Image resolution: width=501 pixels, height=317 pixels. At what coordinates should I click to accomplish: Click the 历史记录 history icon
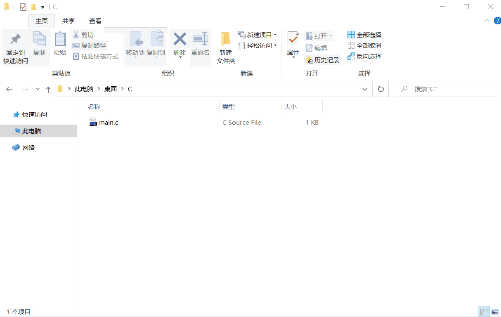[x=310, y=60]
